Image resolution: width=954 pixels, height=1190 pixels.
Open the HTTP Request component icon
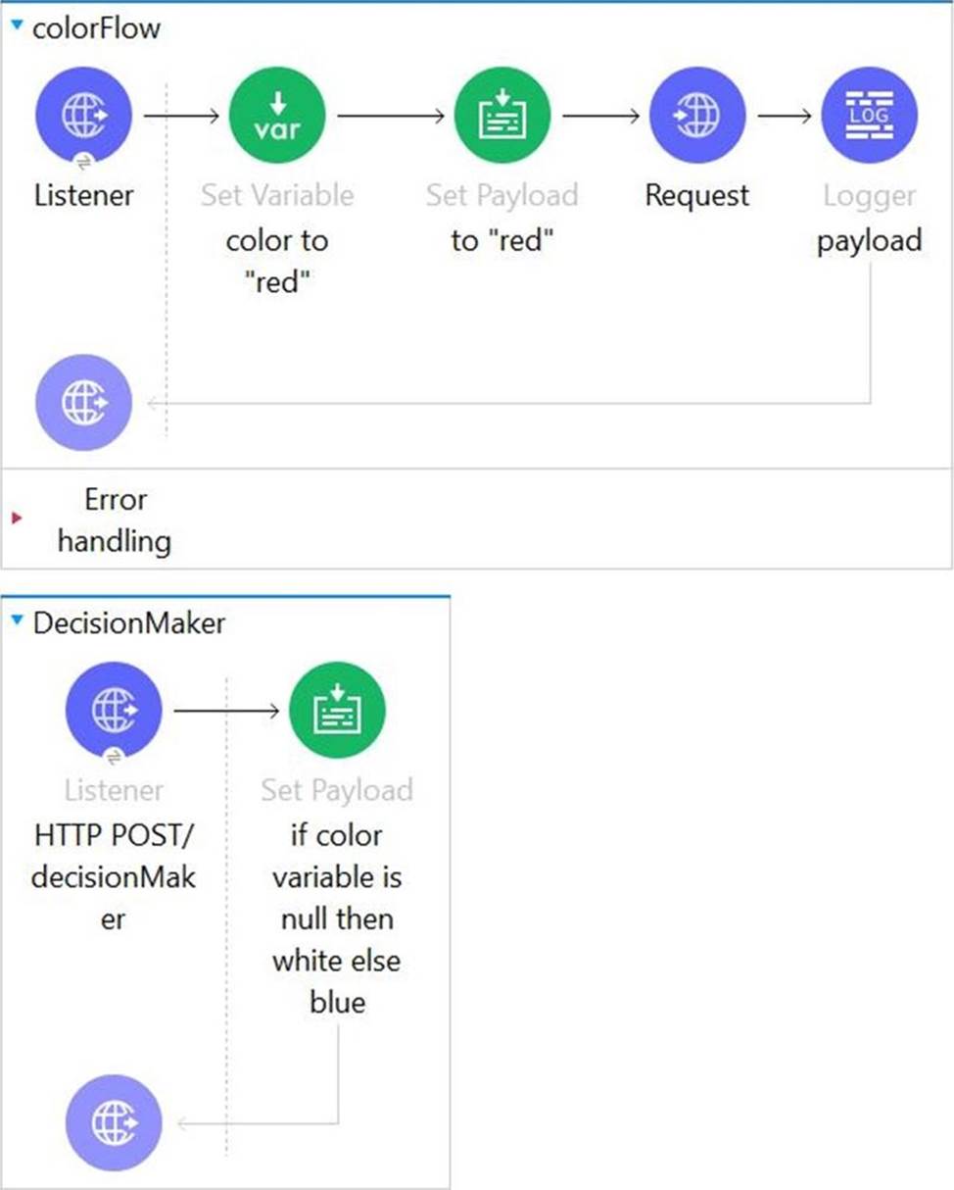click(x=697, y=116)
